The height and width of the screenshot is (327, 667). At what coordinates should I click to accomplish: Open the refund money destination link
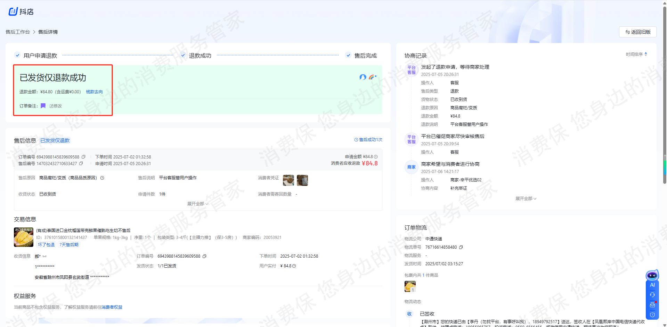point(94,92)
